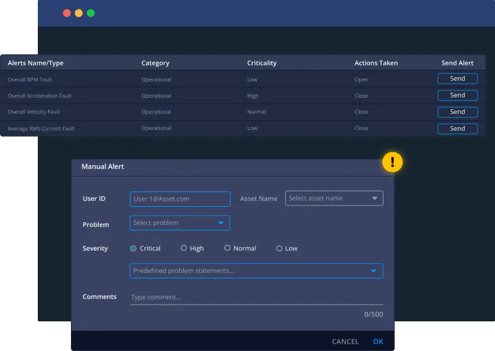Click the Criticality column header
Image resolution: width=495 pixels, height=351 pixels.
coord(262,63)
